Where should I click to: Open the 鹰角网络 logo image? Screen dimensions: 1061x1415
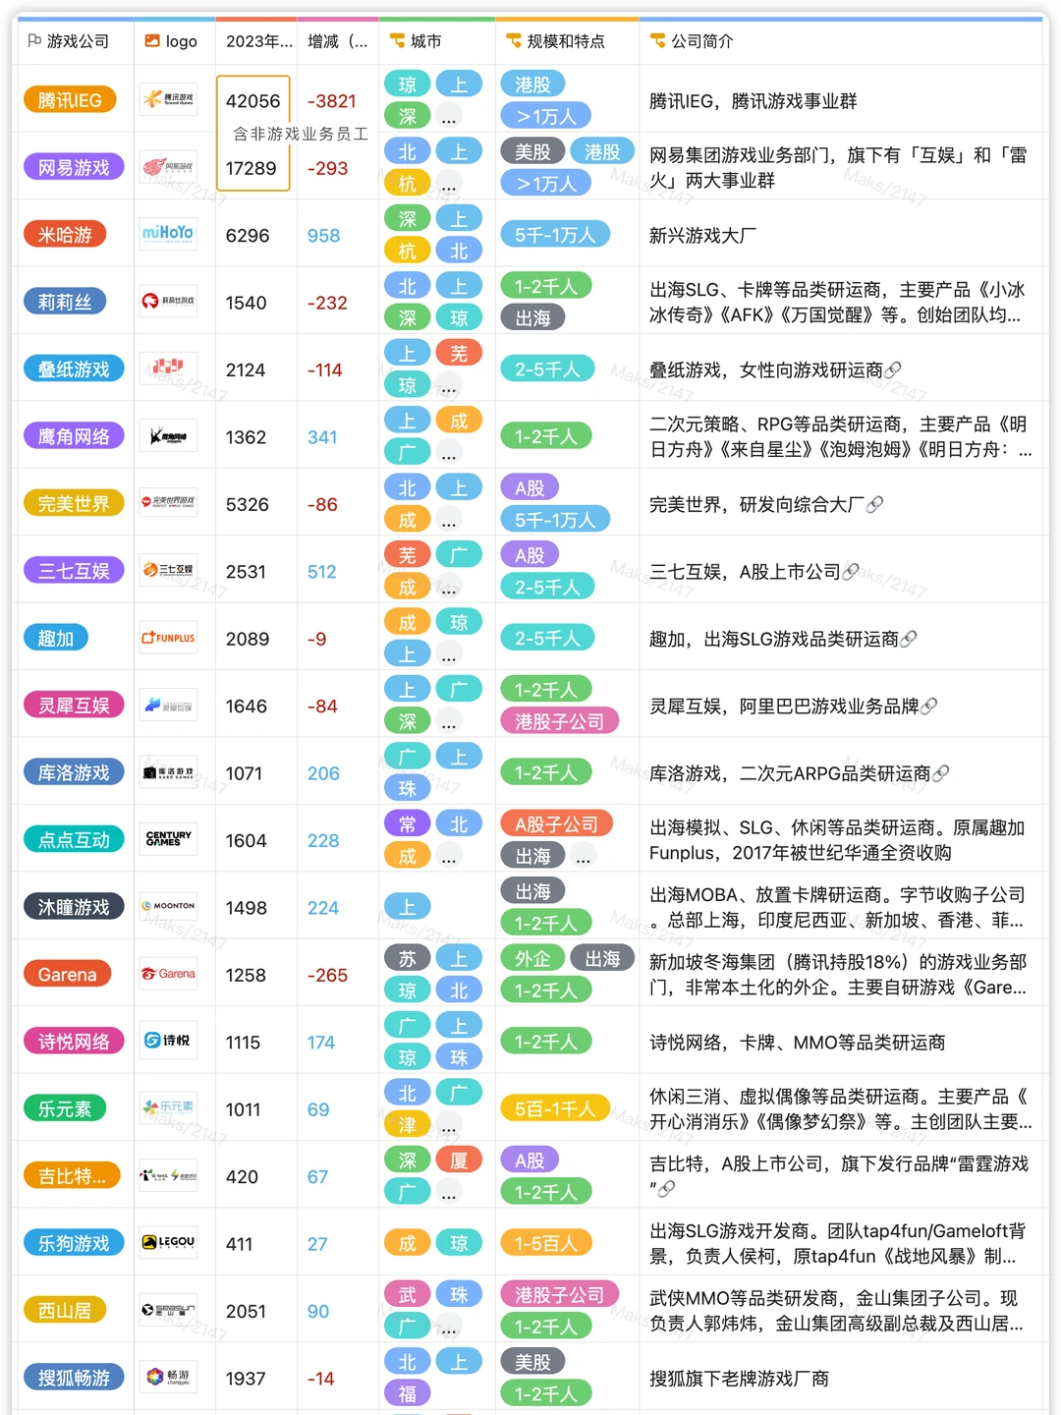(x=168, y=436)
